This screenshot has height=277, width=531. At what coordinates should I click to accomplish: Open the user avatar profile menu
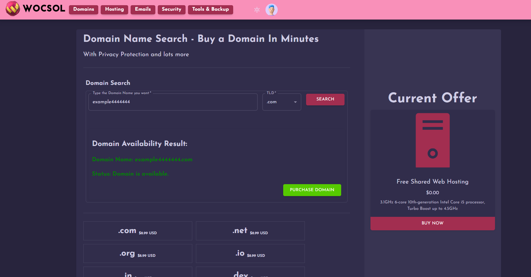(x=271, y=10)
